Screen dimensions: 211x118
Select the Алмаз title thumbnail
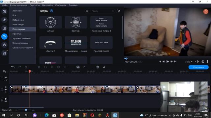(50, 22)
